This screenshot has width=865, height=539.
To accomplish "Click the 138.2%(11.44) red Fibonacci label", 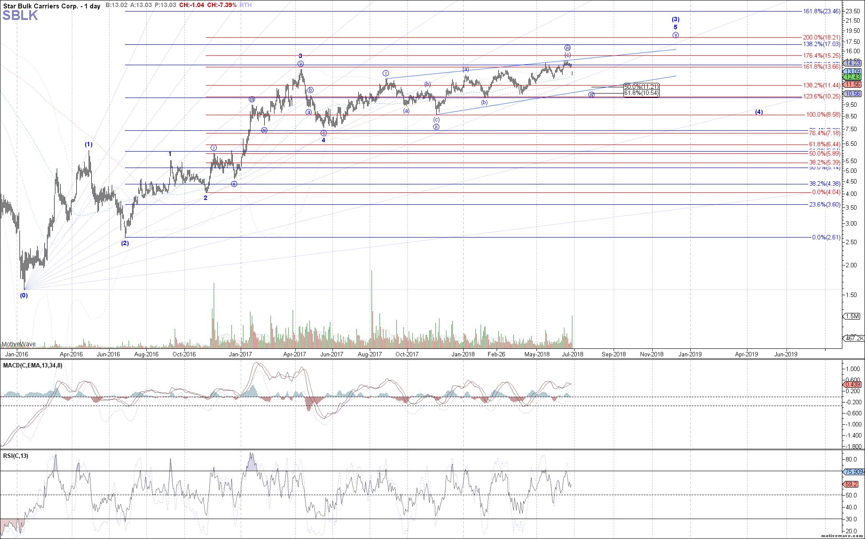I will coord(822,85).
